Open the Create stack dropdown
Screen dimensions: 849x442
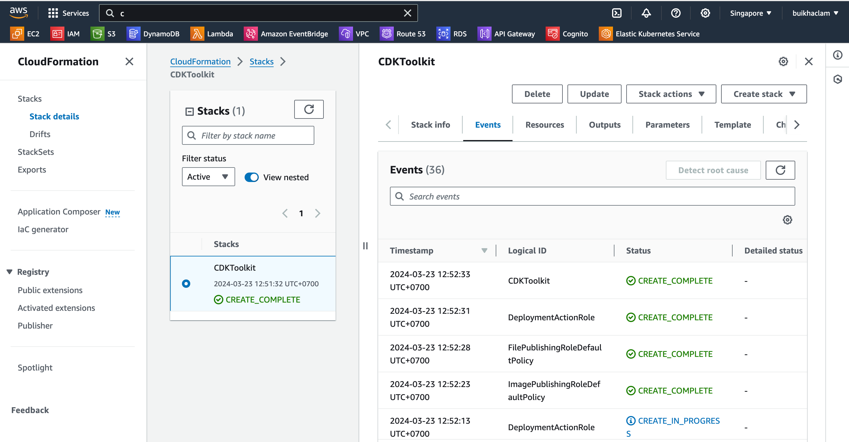[764, 94]
